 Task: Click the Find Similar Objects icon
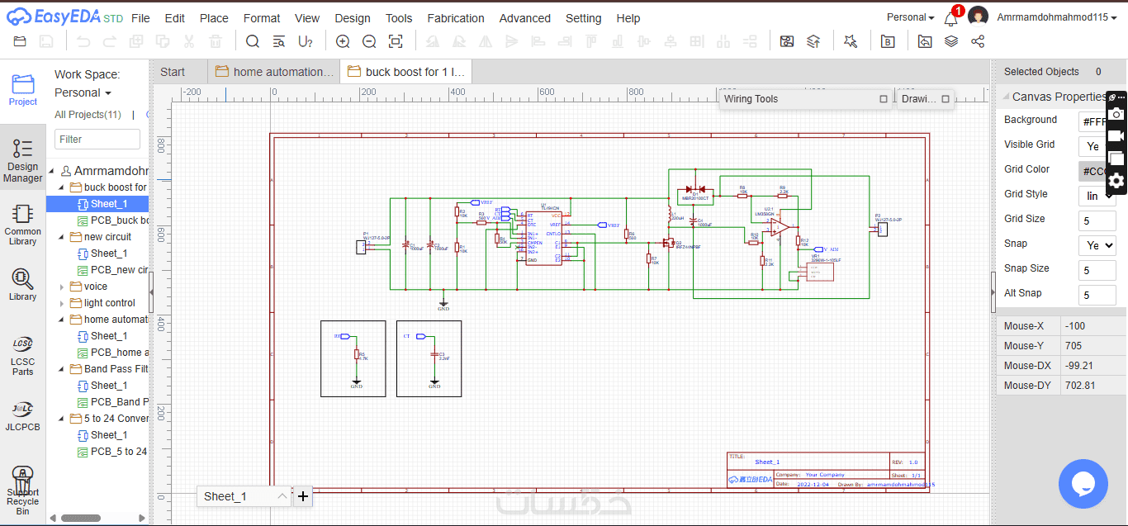tap(279, 41)
